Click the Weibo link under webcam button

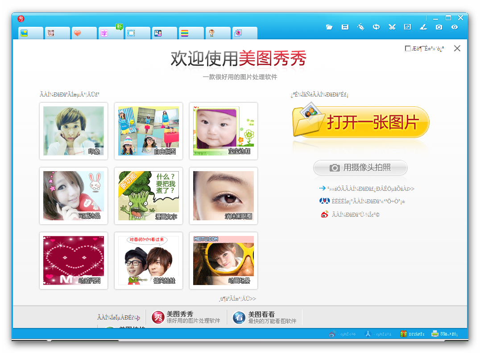pos(350,214)
